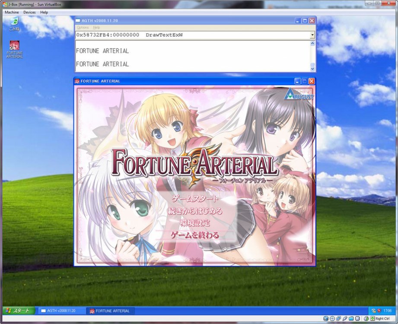Viewport: 398px width, 324px height.
Task: Switch to AGTH v2008.11.20 taskbar button
Action: [61, 311]
